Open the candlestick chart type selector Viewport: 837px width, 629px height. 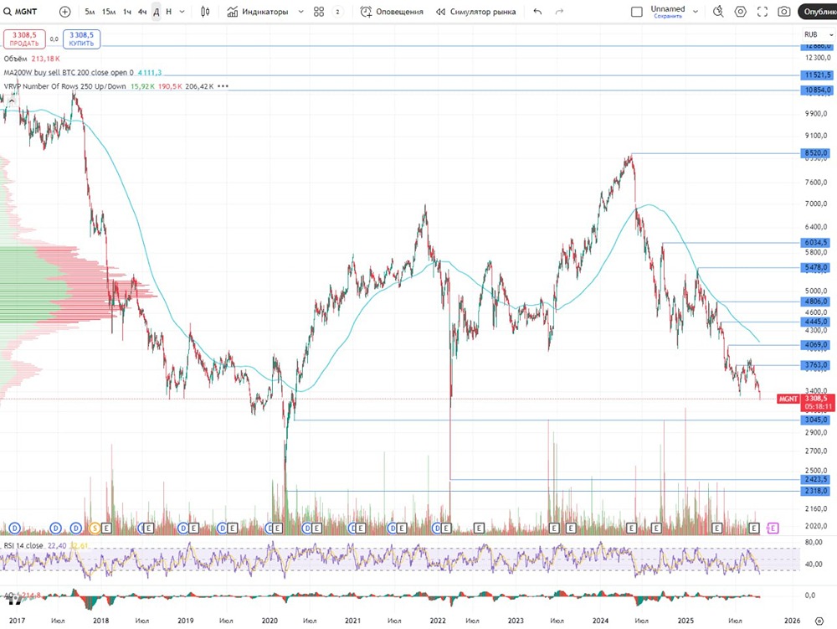pos(205,11)
